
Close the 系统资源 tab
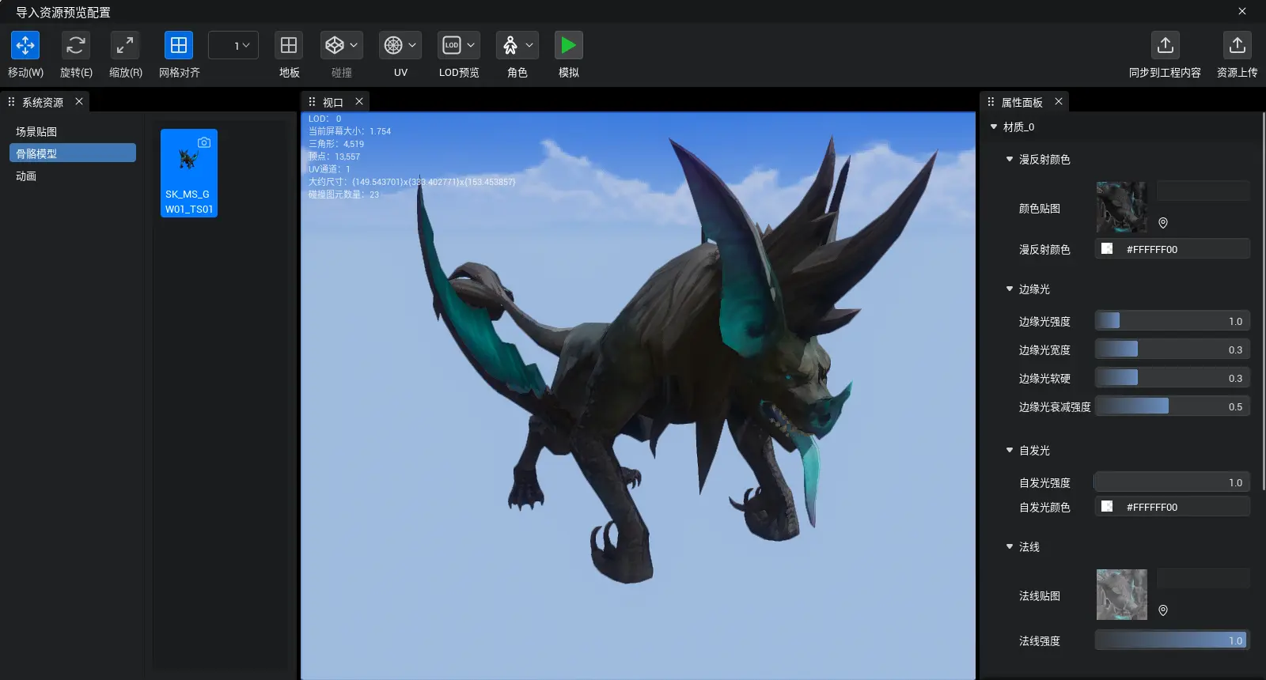79,101
